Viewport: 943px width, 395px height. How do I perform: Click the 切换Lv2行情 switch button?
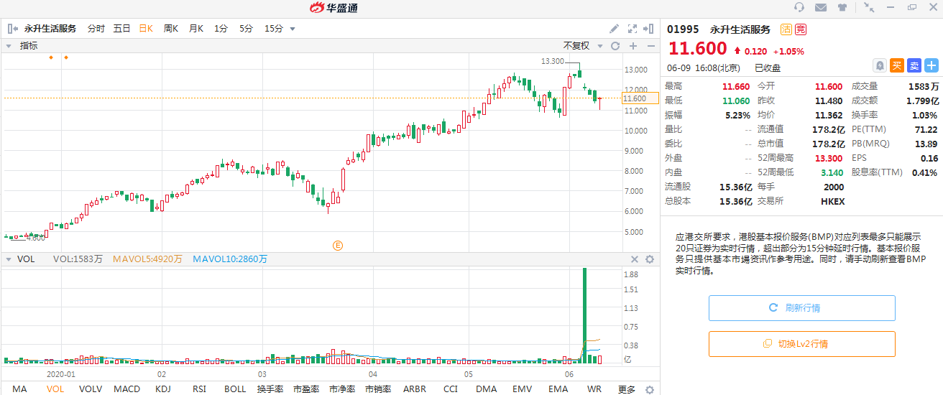(802, 344)
